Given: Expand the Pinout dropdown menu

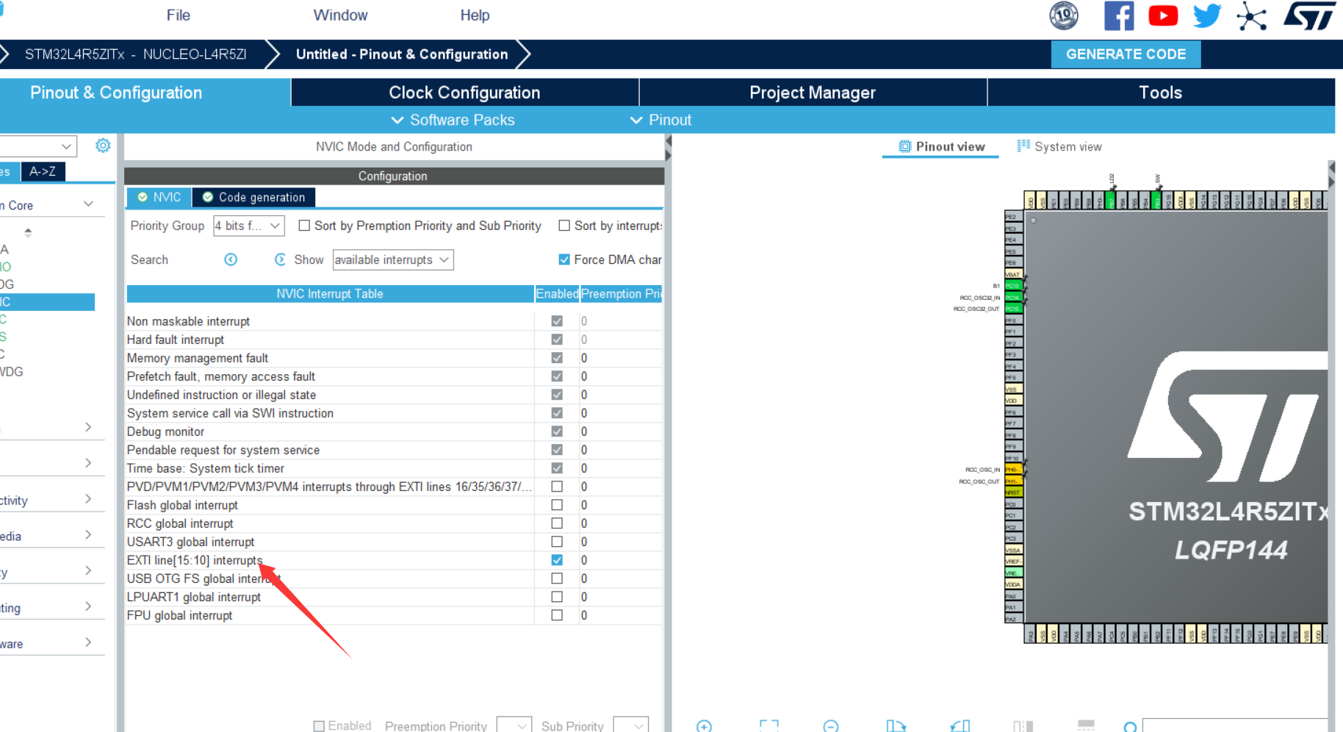Looking at the screenshot, I should pyautogui.click(x=660, y=120).
